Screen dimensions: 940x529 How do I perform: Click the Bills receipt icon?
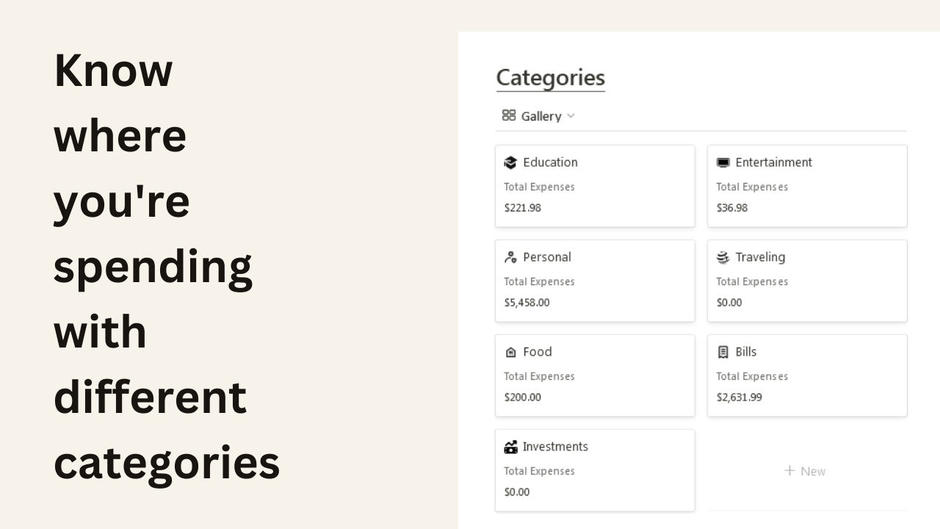(723, 352)
